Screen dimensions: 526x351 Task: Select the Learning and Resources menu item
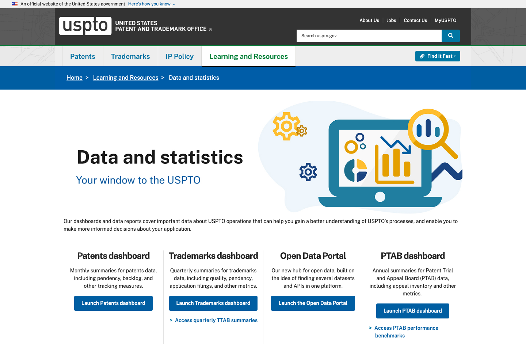pos(248,56)
